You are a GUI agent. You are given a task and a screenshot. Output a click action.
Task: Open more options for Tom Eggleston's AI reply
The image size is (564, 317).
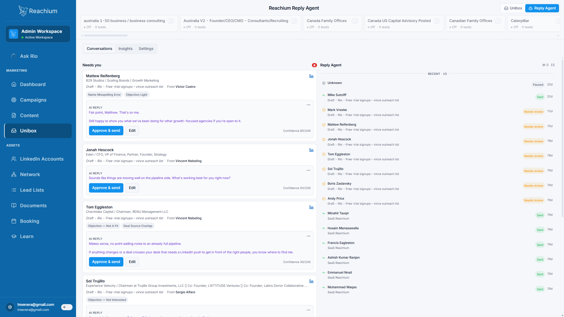(308, 236)
